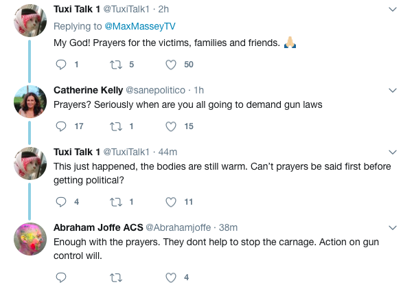Expand options chevron on Abraham Joffe's tweet
414x283 pixels.
click(x=393, y=228)
